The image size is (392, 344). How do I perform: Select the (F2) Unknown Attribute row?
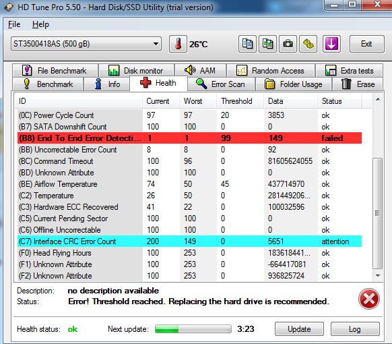[x=189, y=276]
